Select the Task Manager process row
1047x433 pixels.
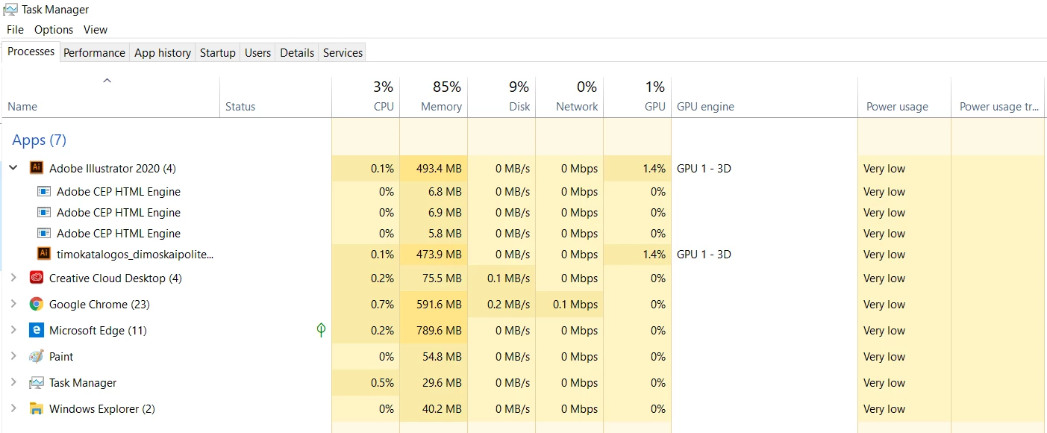(523, 382)
